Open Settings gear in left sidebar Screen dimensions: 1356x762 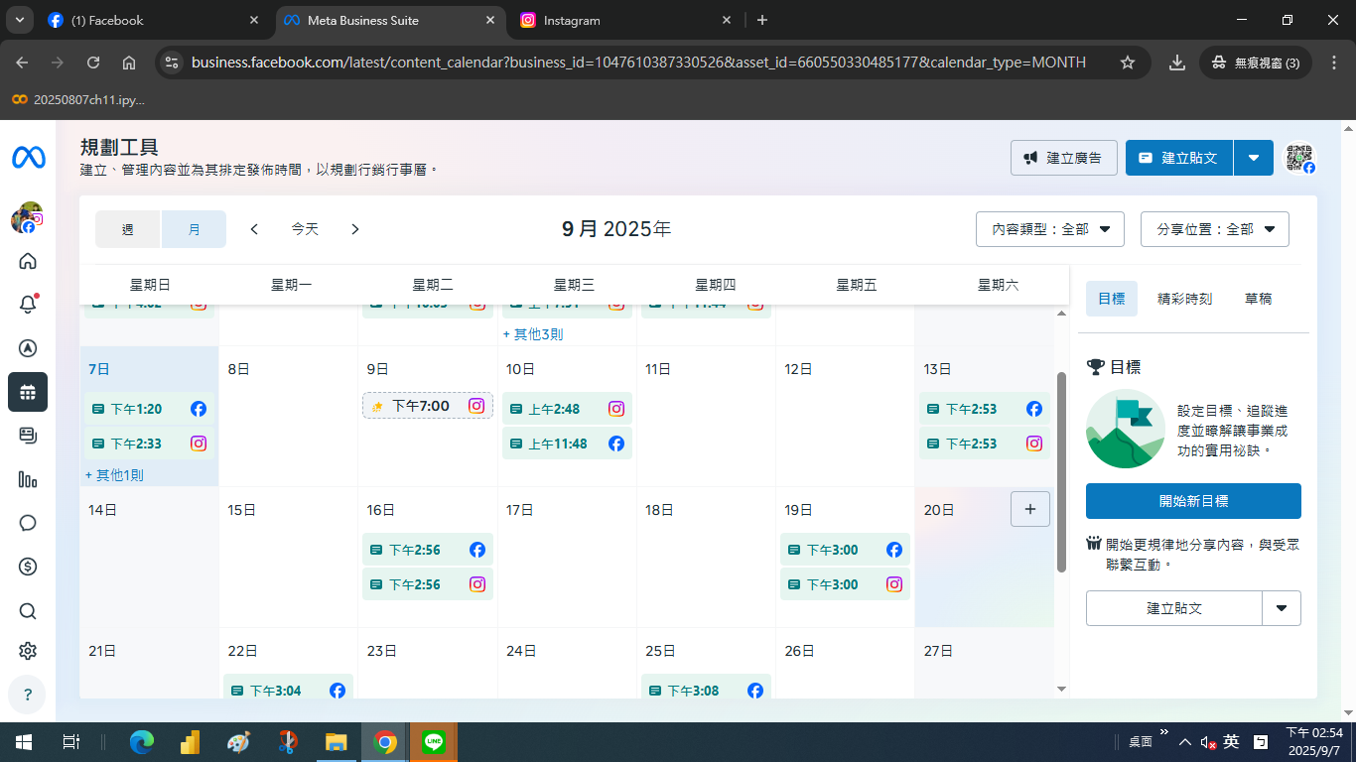click(x=28, y=651)
